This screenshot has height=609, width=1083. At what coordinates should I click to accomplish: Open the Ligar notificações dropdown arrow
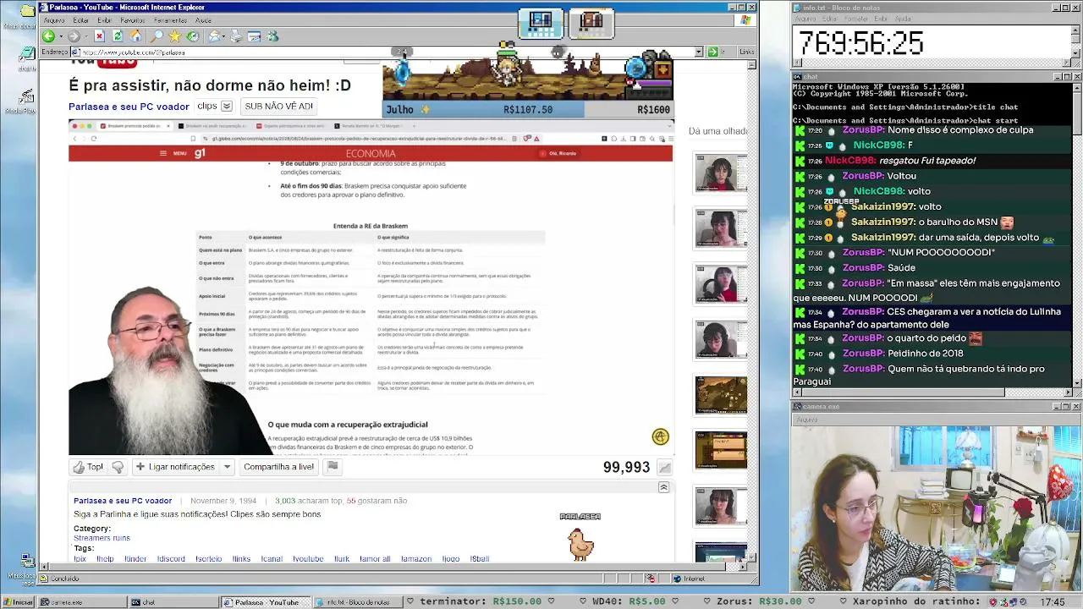coord(227,467)
